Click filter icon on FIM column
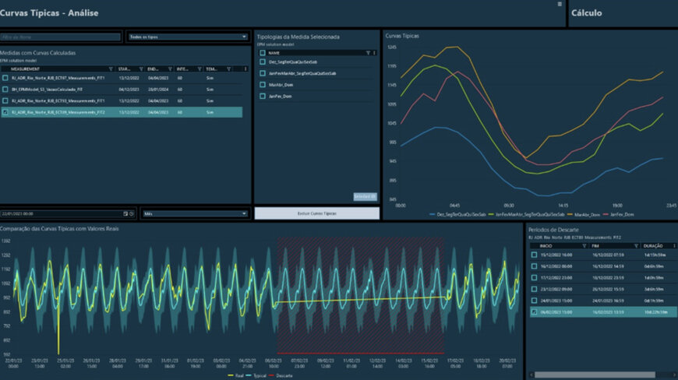678x380 pixels. pyautogui.click(x=636, y=246)
